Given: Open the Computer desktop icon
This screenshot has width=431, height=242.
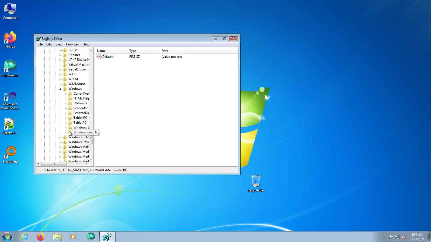Looking at the screenshot, I should [10, 11].
